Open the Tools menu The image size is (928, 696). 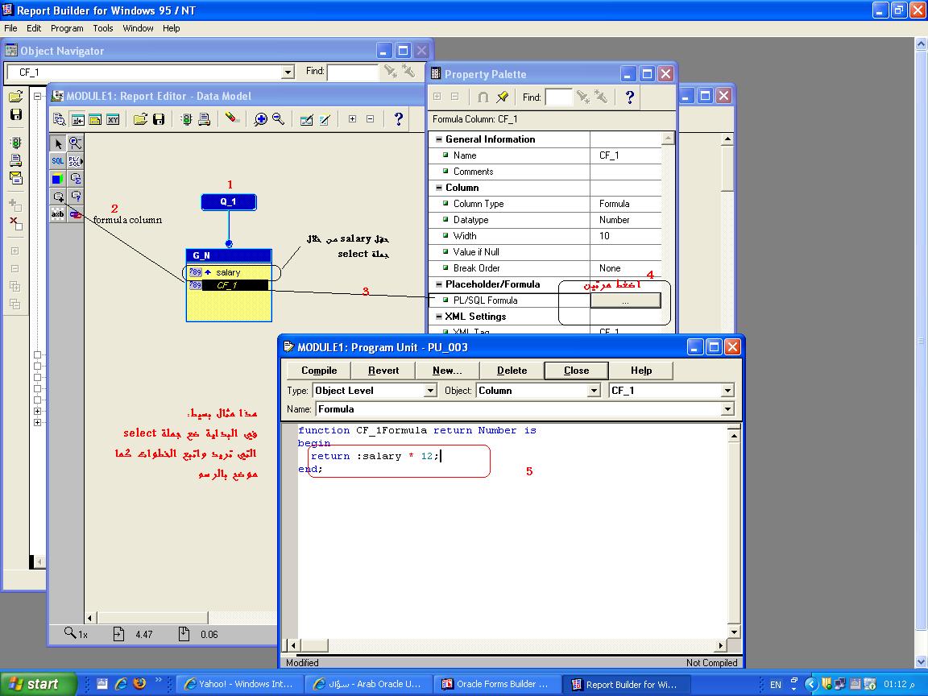103,28
